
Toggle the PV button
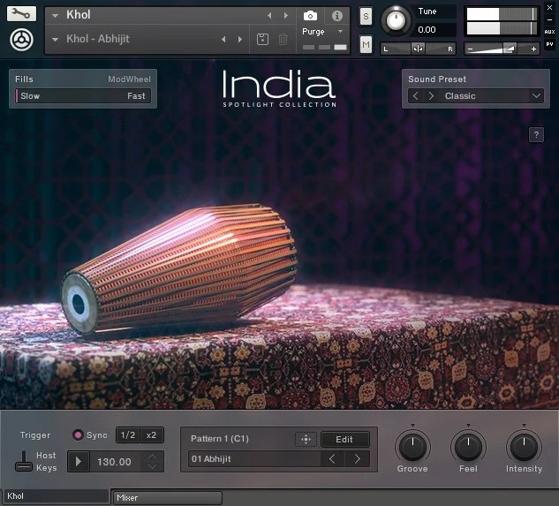[550, 44]
